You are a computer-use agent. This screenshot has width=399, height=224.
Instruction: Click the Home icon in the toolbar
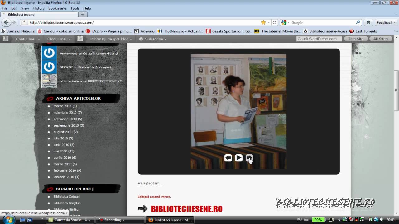368,22
